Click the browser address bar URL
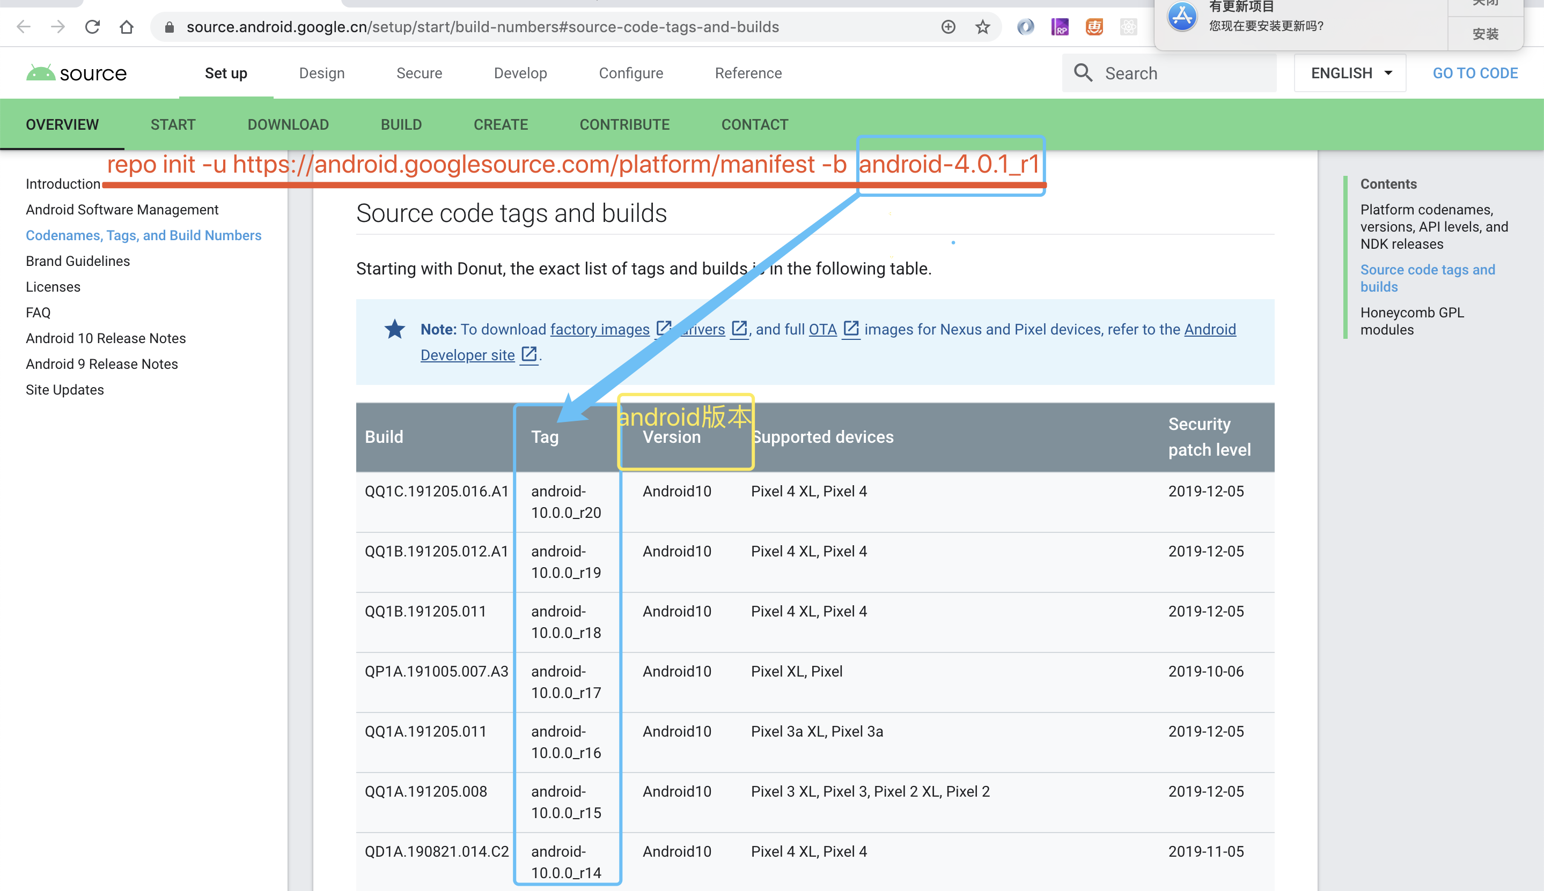 click(482, 27)
